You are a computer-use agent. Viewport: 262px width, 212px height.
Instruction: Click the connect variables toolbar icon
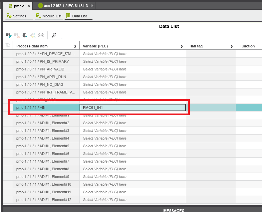pyautogui.click(x=41, y=35)
